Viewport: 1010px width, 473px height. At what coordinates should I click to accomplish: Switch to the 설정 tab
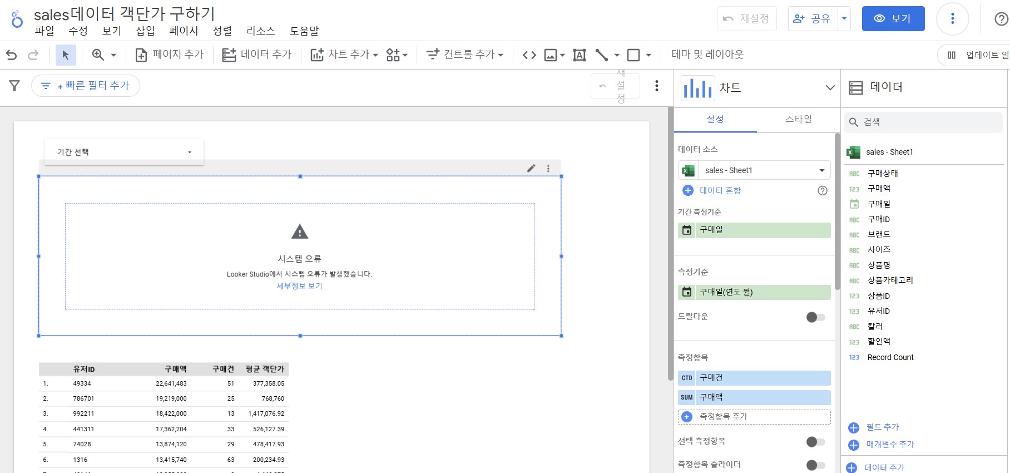[715, 119]
